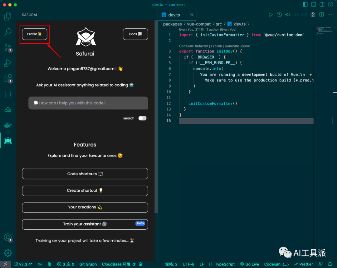337x268 pixels.
Task: Close the dev.ts tab
Action: coord(192,15)
